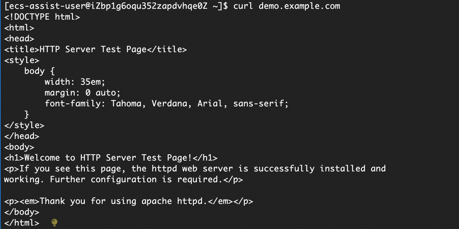Click the 'If you see this page' paragraph line
The width and height of the screenshot is (459, 229).
[x=195, y=169]
